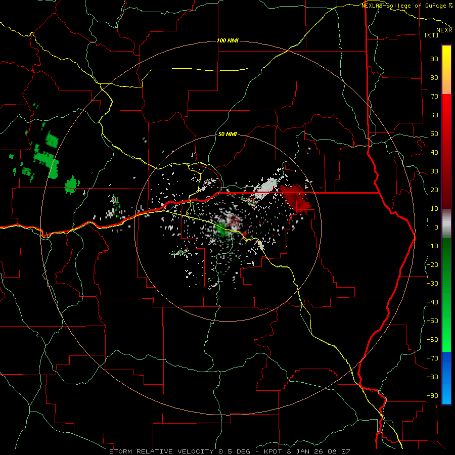Click the -40 knot legend value
The height and width of the screenshot is (455, 455).
click(x=432, y=302)
